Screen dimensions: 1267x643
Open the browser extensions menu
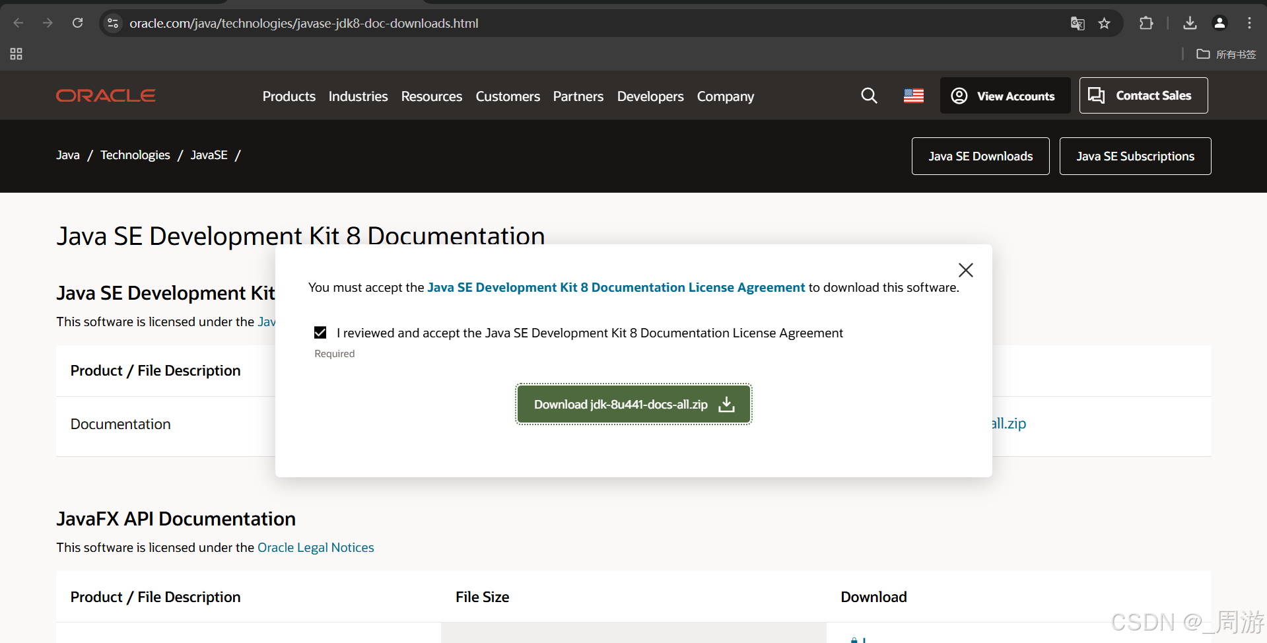tap(1146, 23)
